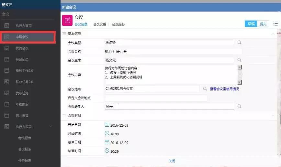The image size is (281, 167).
Task: Open the calendar icon for 结束日期
Action: pyautogui.click(x=107, y=142)
